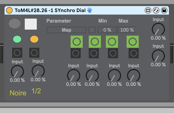Toggle the first green circle button
This screenshot has width=174, height=113.
pyautogui.click(x=77, y=42)
